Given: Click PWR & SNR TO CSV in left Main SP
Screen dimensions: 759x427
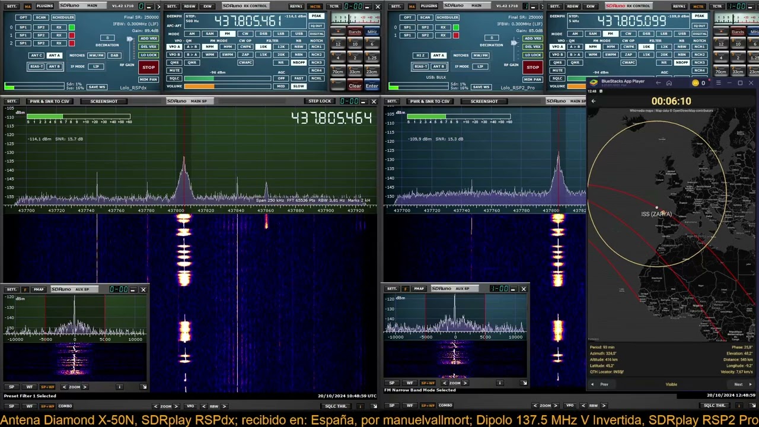Looking at the screenshot, I should pyautogui.click(x=49, y=101).
